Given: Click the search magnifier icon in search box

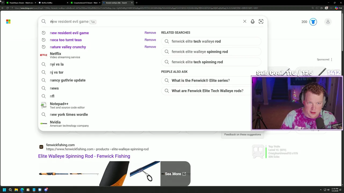Looking at the screenshot, I should [x=44, y=21].
